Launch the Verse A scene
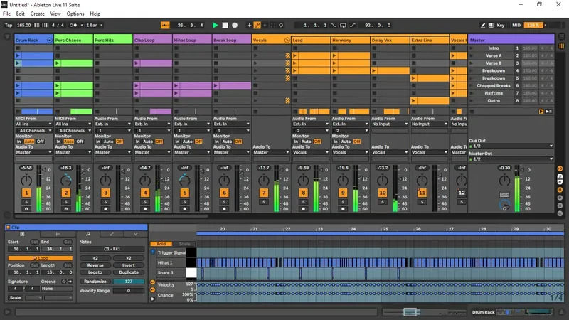This screenshot has height=320, width=569. click(472, 55)
